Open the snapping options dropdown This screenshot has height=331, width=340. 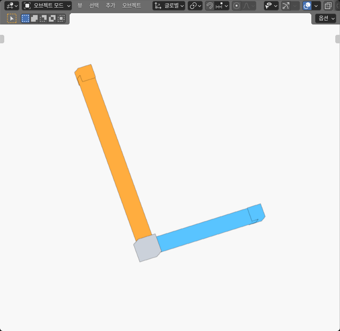coord(222,6)
